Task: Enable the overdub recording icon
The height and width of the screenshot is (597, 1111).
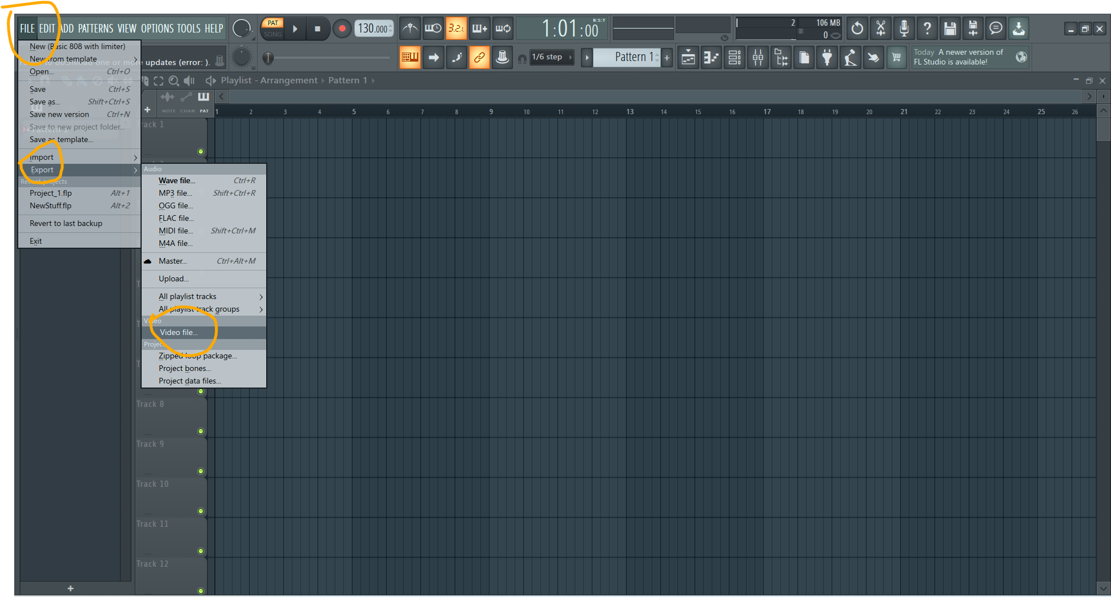Action: [x=479, y=28]
